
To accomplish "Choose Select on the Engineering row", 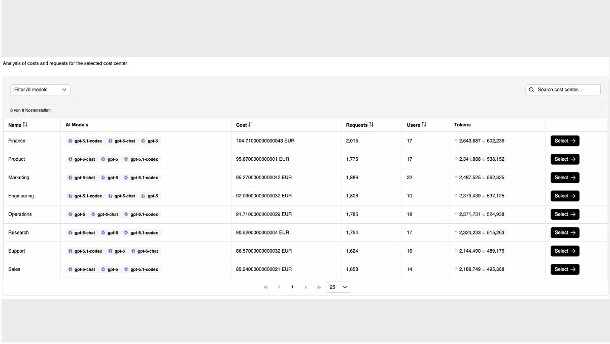I will (565, 196).
